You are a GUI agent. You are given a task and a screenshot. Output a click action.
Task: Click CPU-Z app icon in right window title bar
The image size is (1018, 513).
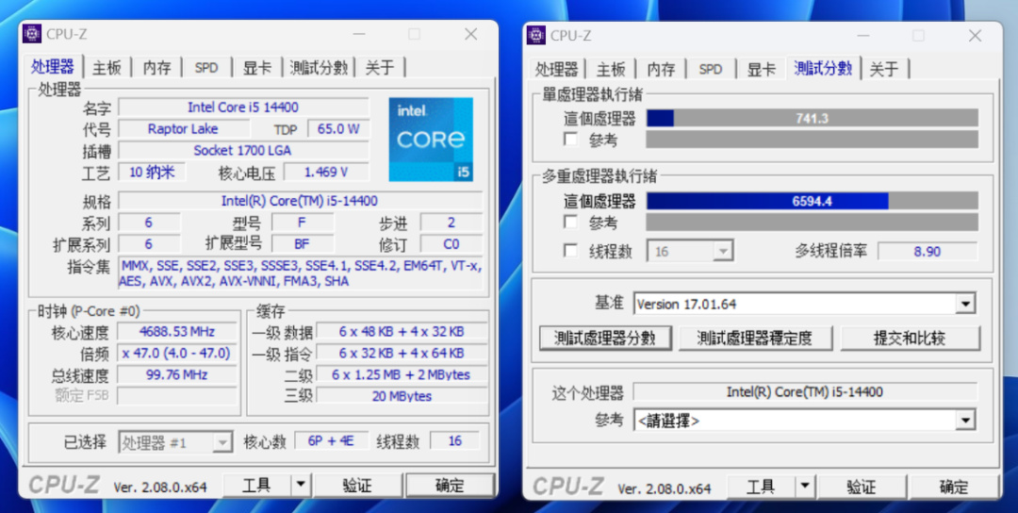pyautogui.click(x=536, y=35)
